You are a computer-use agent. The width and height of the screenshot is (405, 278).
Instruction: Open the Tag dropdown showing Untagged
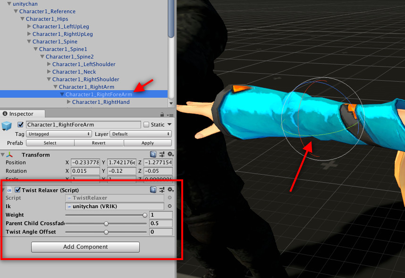coord(59,134)
